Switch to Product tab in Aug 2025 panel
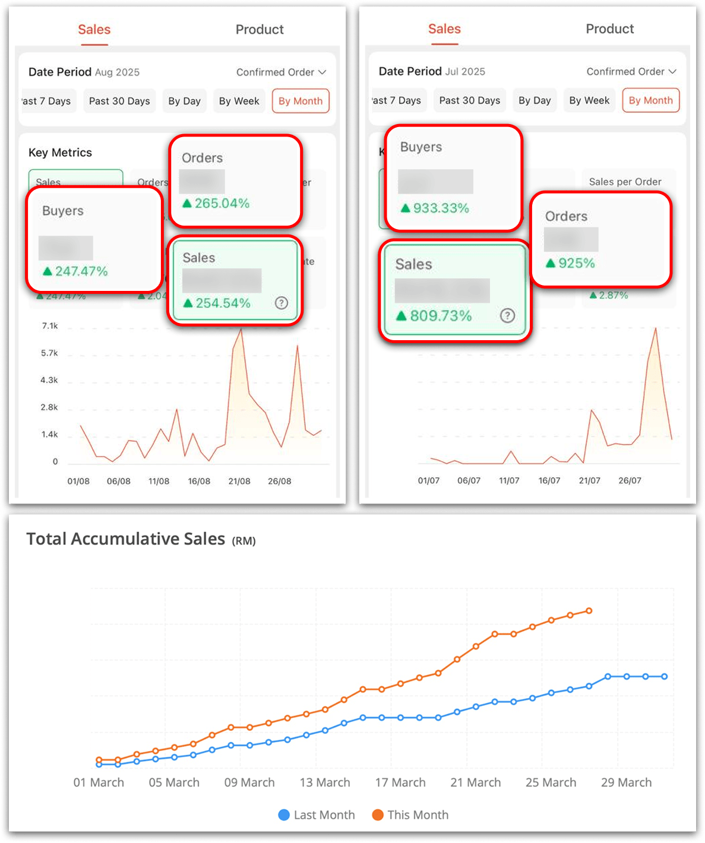Image resolution: width=705 pixels, height=843 pixels. (x=260, y=30)
